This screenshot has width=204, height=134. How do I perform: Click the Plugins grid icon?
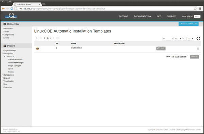[x=5, y=46]
